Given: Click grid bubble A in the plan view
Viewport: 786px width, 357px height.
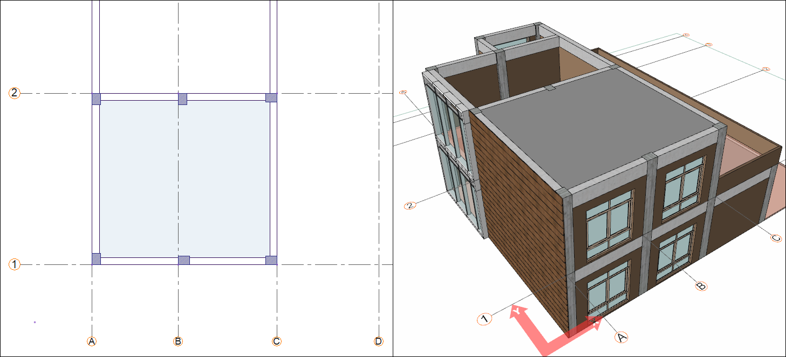Looking at the screenshot, I should coord(92,341).
